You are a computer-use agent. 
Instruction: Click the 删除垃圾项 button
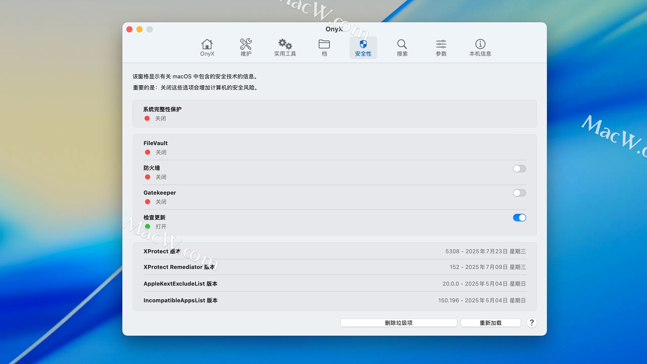tap(399, 323)
